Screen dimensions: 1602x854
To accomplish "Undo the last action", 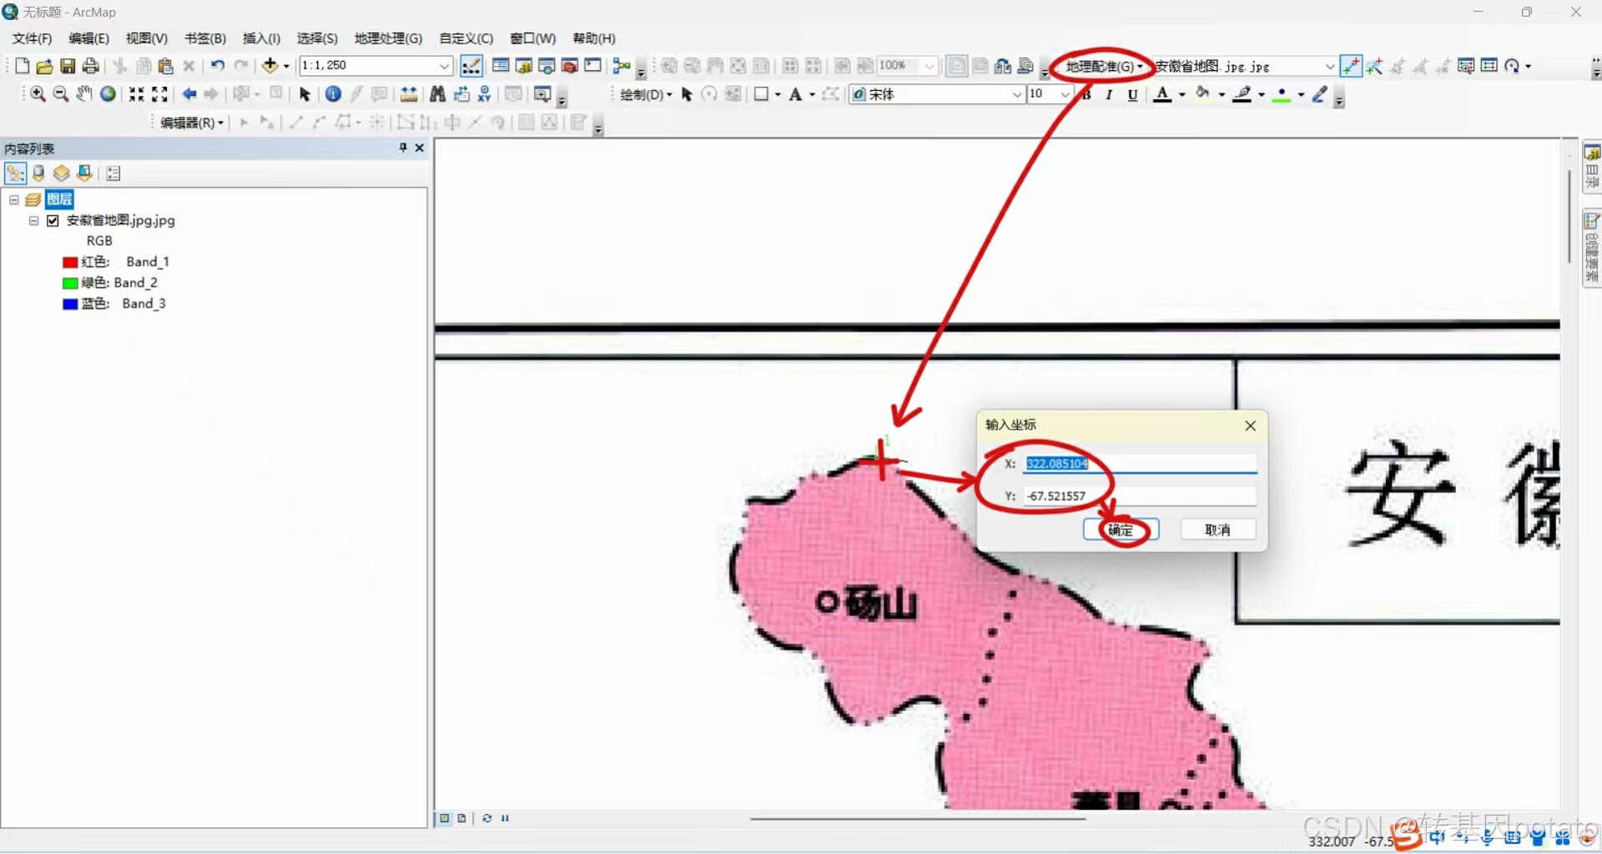I will pos(218,66).
